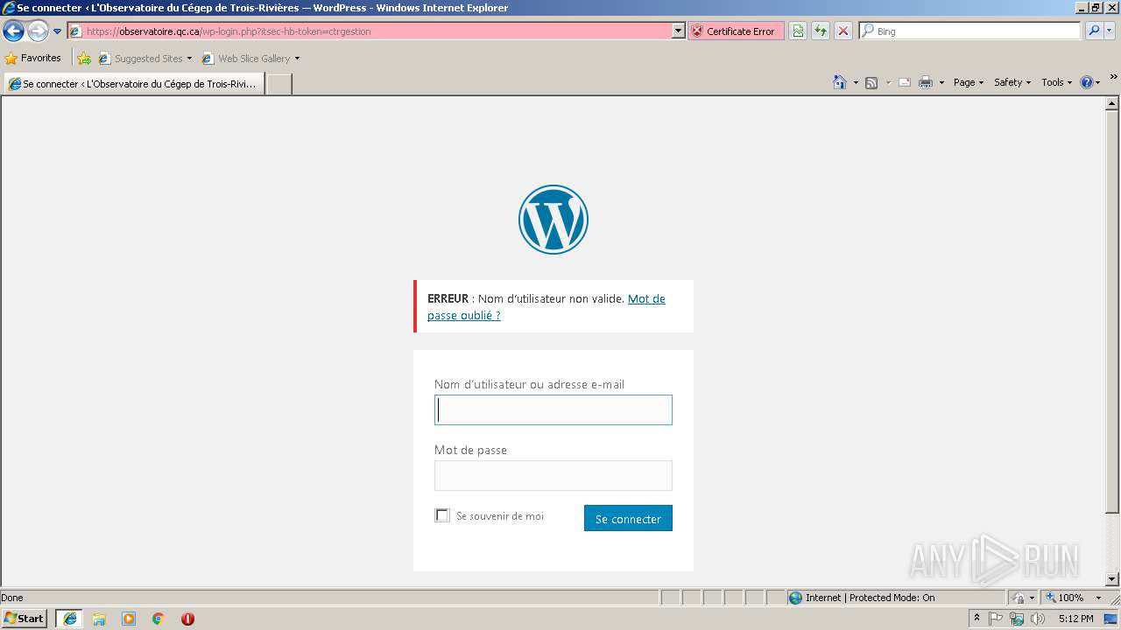The width and height of the screenshot is (1121, 630).
Task: Click the red Opera taskbar icon
Action: 187,619
